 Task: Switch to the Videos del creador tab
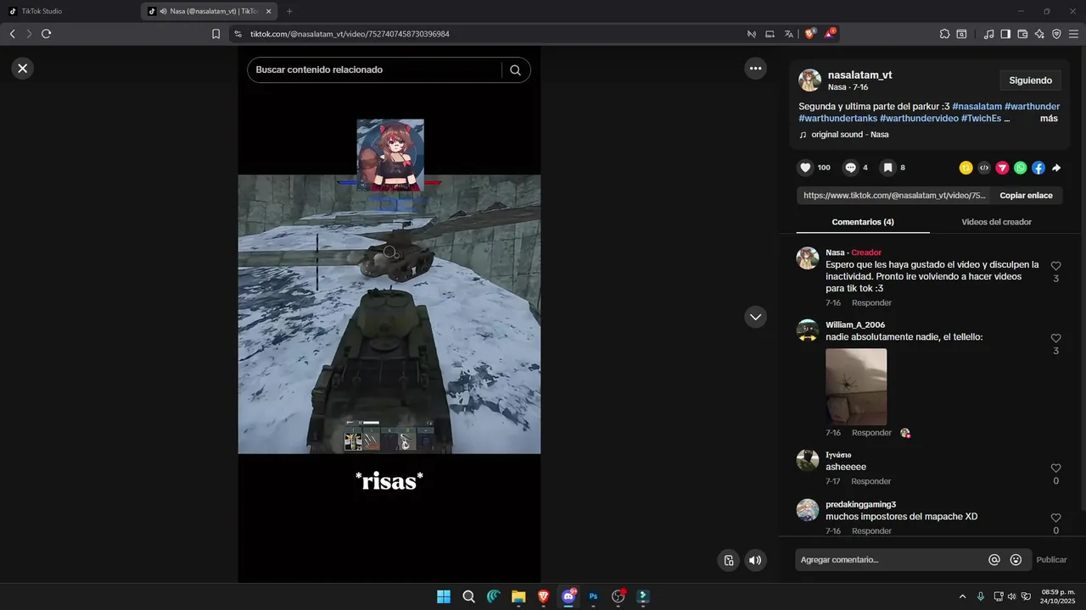pos(996,222)
